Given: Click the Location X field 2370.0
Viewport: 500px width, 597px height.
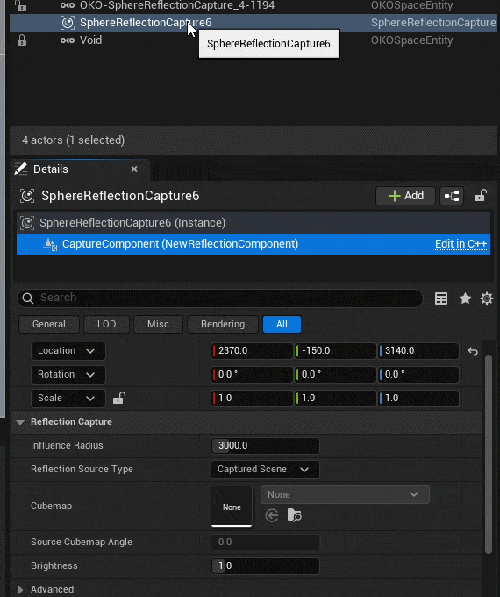Looking at the screenshot, I should point(253,350).
